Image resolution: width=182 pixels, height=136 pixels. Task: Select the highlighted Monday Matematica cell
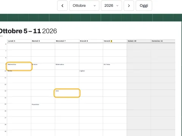(x=19, y=66)
